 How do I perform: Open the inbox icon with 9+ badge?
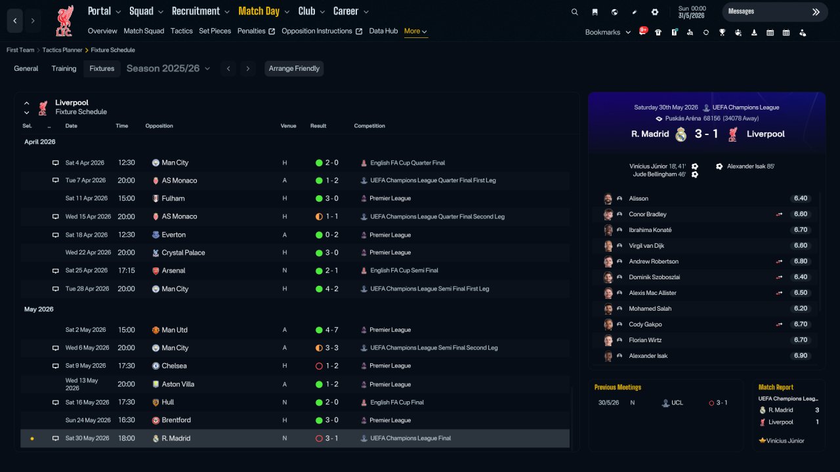point(642,31)
